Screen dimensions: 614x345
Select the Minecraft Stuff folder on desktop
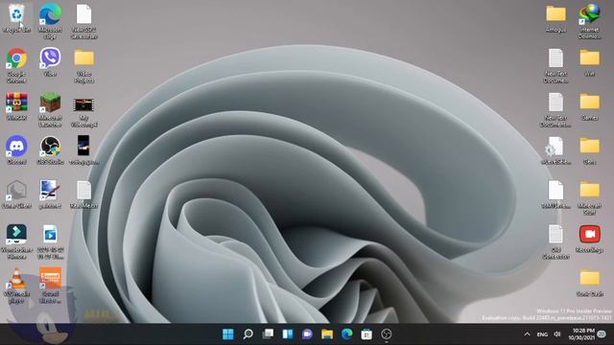[589, 197]
